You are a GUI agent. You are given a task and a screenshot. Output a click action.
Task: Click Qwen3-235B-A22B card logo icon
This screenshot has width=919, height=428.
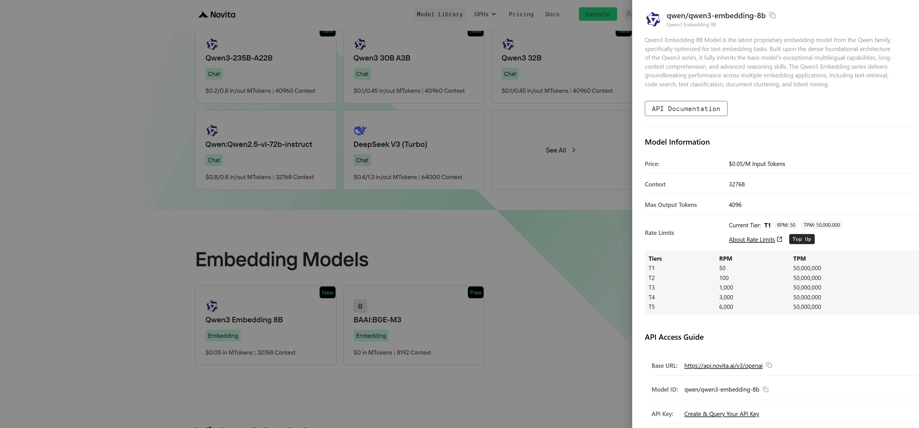point(212,44)
